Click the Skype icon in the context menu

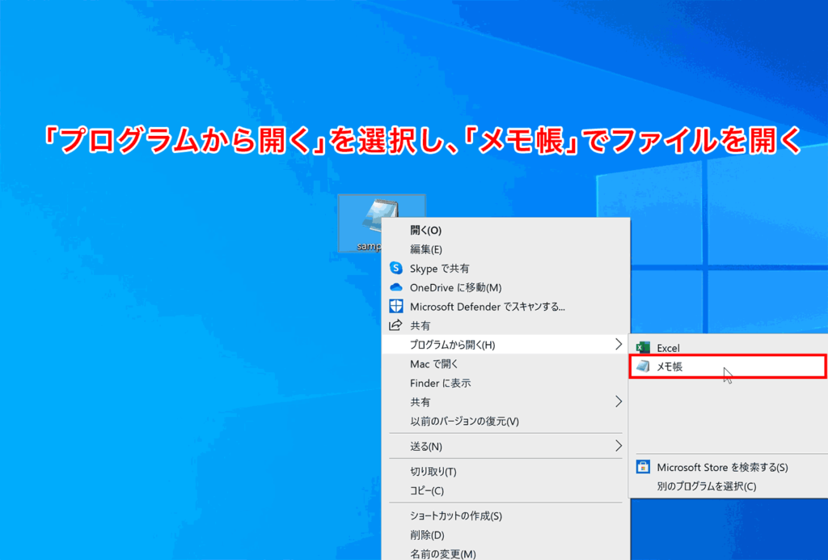coord(395,268)
